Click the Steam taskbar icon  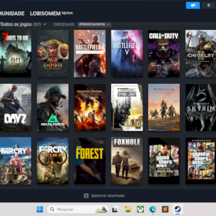[x=178, y=210]
